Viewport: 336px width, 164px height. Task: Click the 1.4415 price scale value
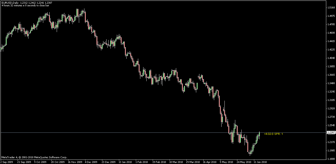coord(331,41)
